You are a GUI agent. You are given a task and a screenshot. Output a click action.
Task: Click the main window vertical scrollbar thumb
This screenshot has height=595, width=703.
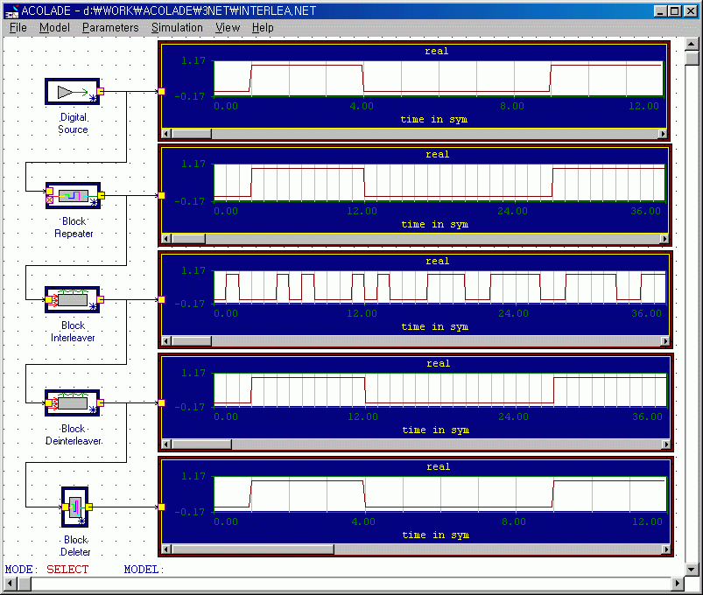click(x=692, y=58)
